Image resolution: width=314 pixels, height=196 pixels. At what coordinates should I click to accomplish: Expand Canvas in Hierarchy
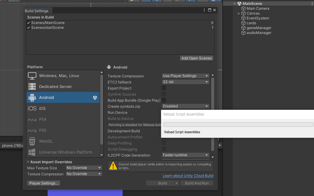click(x=239, y=13)
